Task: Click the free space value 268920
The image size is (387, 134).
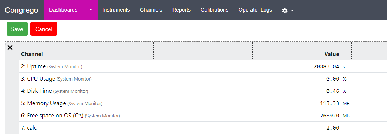Action: (330, 116)
